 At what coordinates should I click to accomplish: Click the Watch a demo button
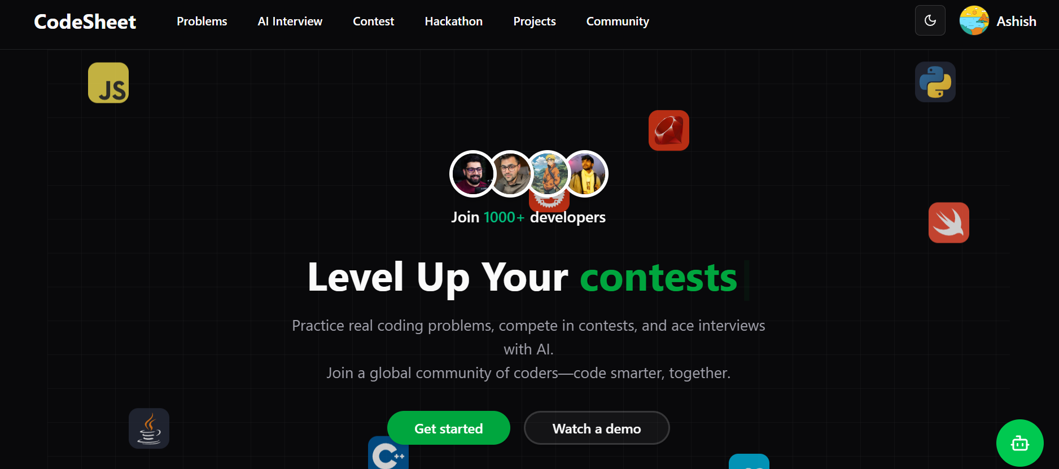pyautogui.click(x=597, y=428)
